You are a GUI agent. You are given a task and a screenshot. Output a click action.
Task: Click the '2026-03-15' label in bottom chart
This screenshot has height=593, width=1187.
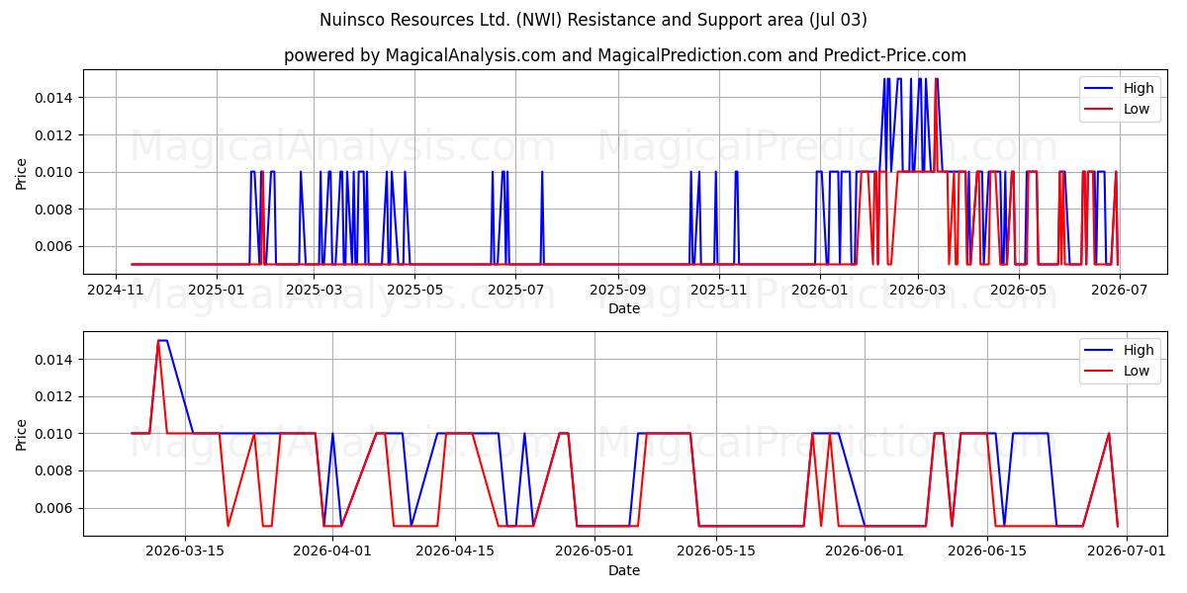(184, 552)
